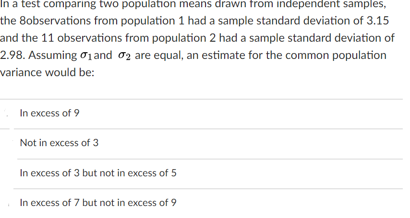Screen dimensions: 410x218
Task: Click the σ2 symbol in the question
Action: coord(124,56)
